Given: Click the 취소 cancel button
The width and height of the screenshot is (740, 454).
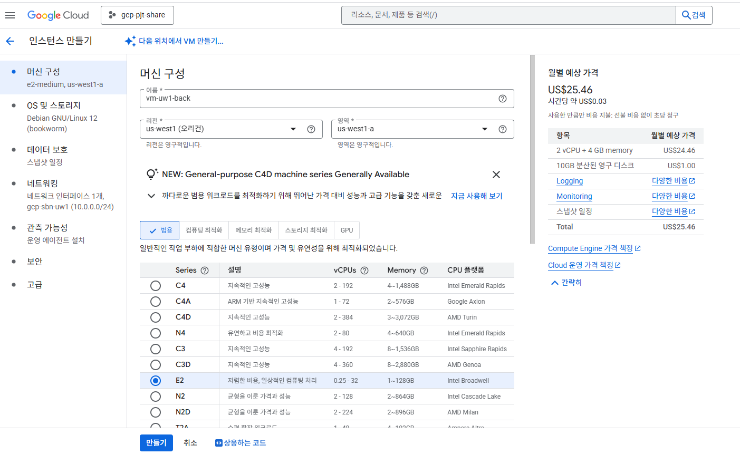Looking at the screenshot, I should pyautogui.click(x=190, y=443).
